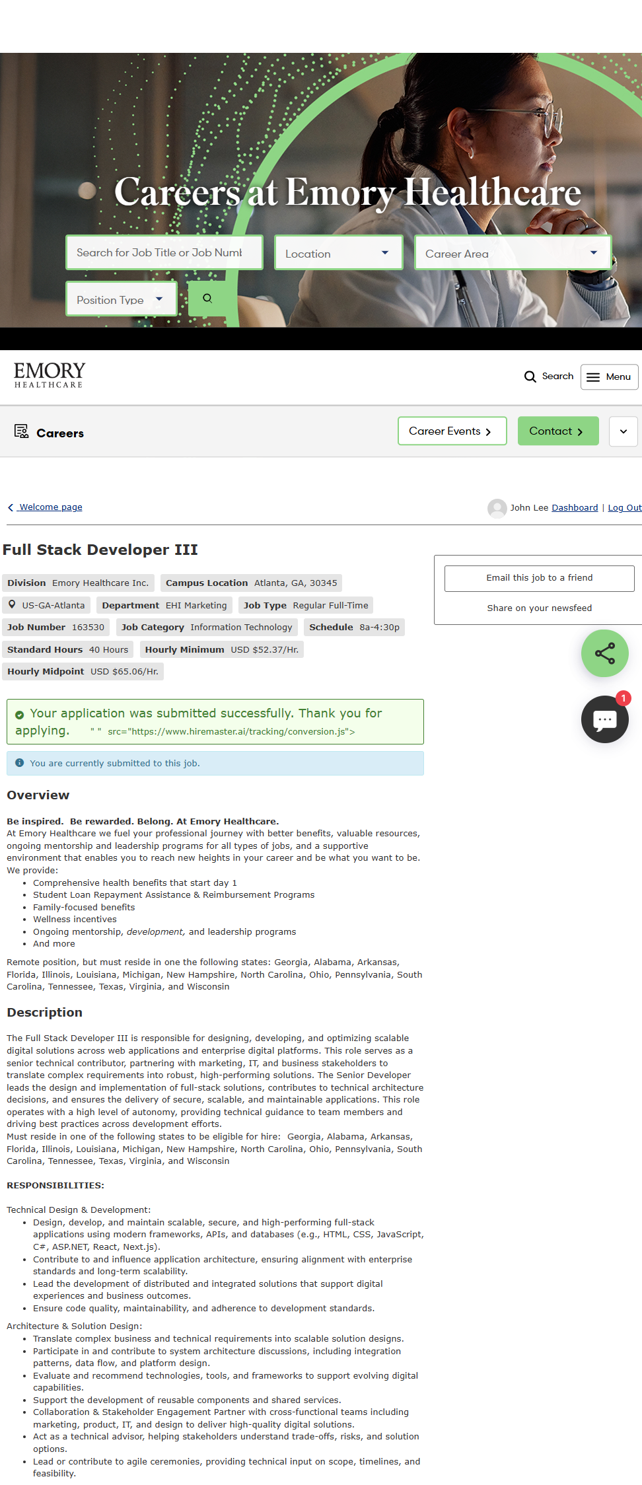
Task: Open the Location dropdown
Action: (338, 253)
